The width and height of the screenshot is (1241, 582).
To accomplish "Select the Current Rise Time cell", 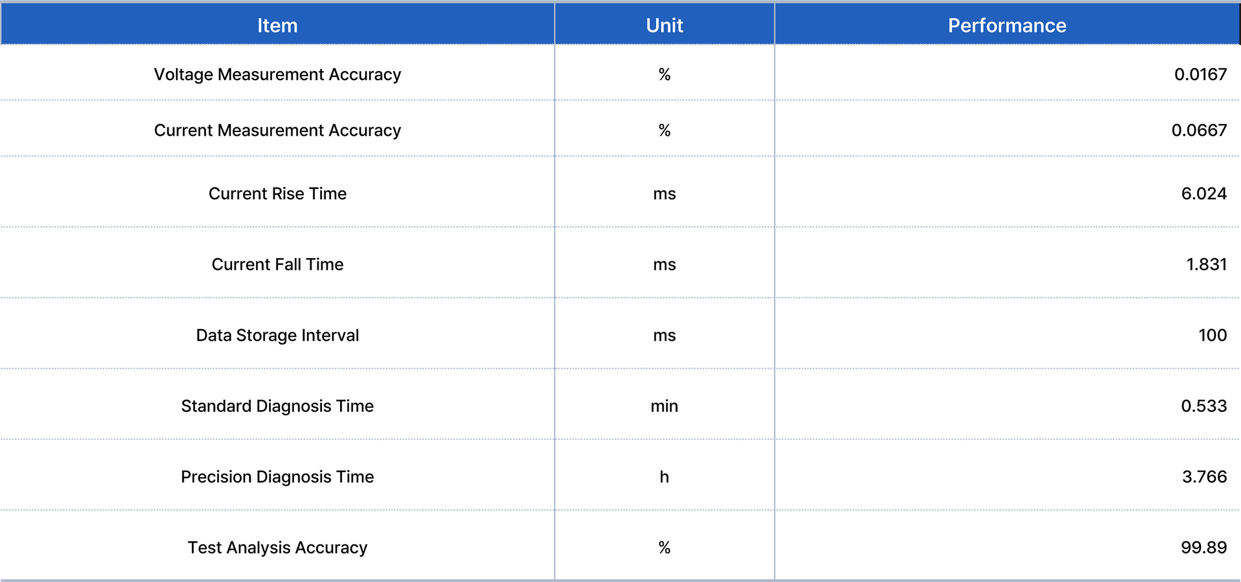I will 277,193.
